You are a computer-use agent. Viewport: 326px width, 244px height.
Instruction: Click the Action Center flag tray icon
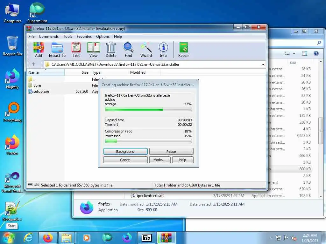point(286,238)
